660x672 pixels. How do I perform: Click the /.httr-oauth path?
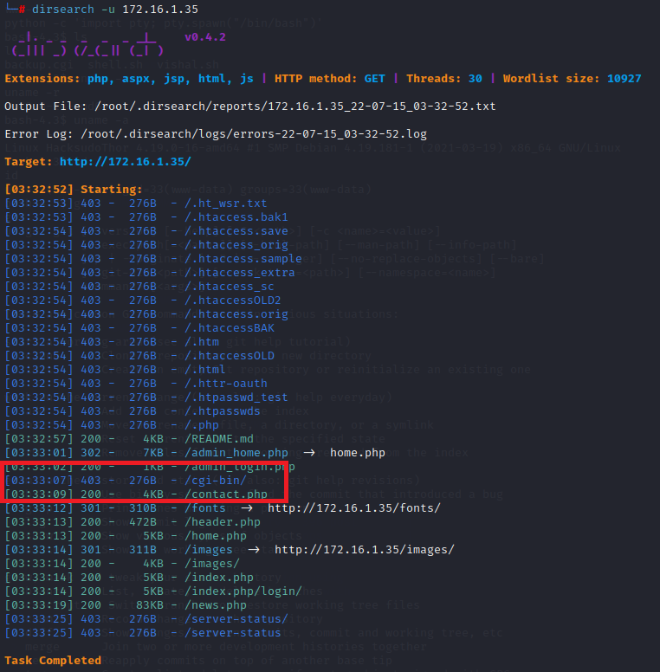[225, 384]
